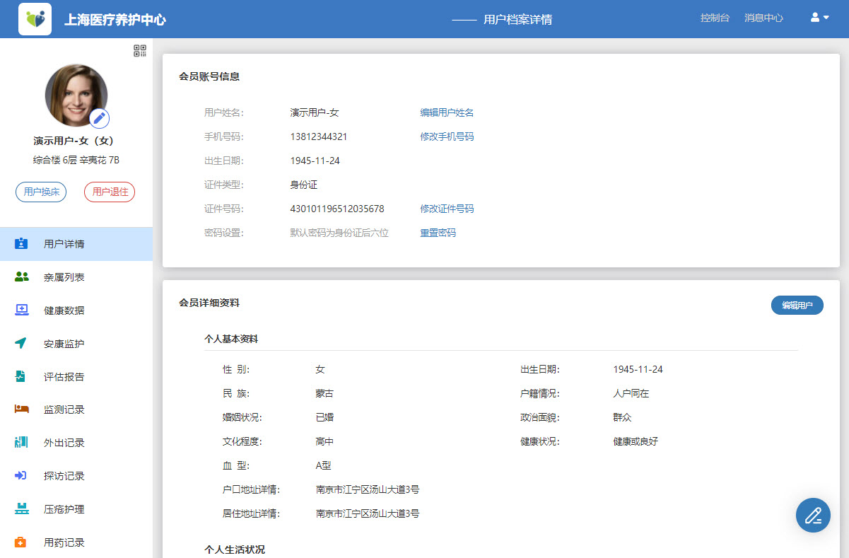Click the 重置密码 link
849x558 pixels.
(x=438, y=232)
